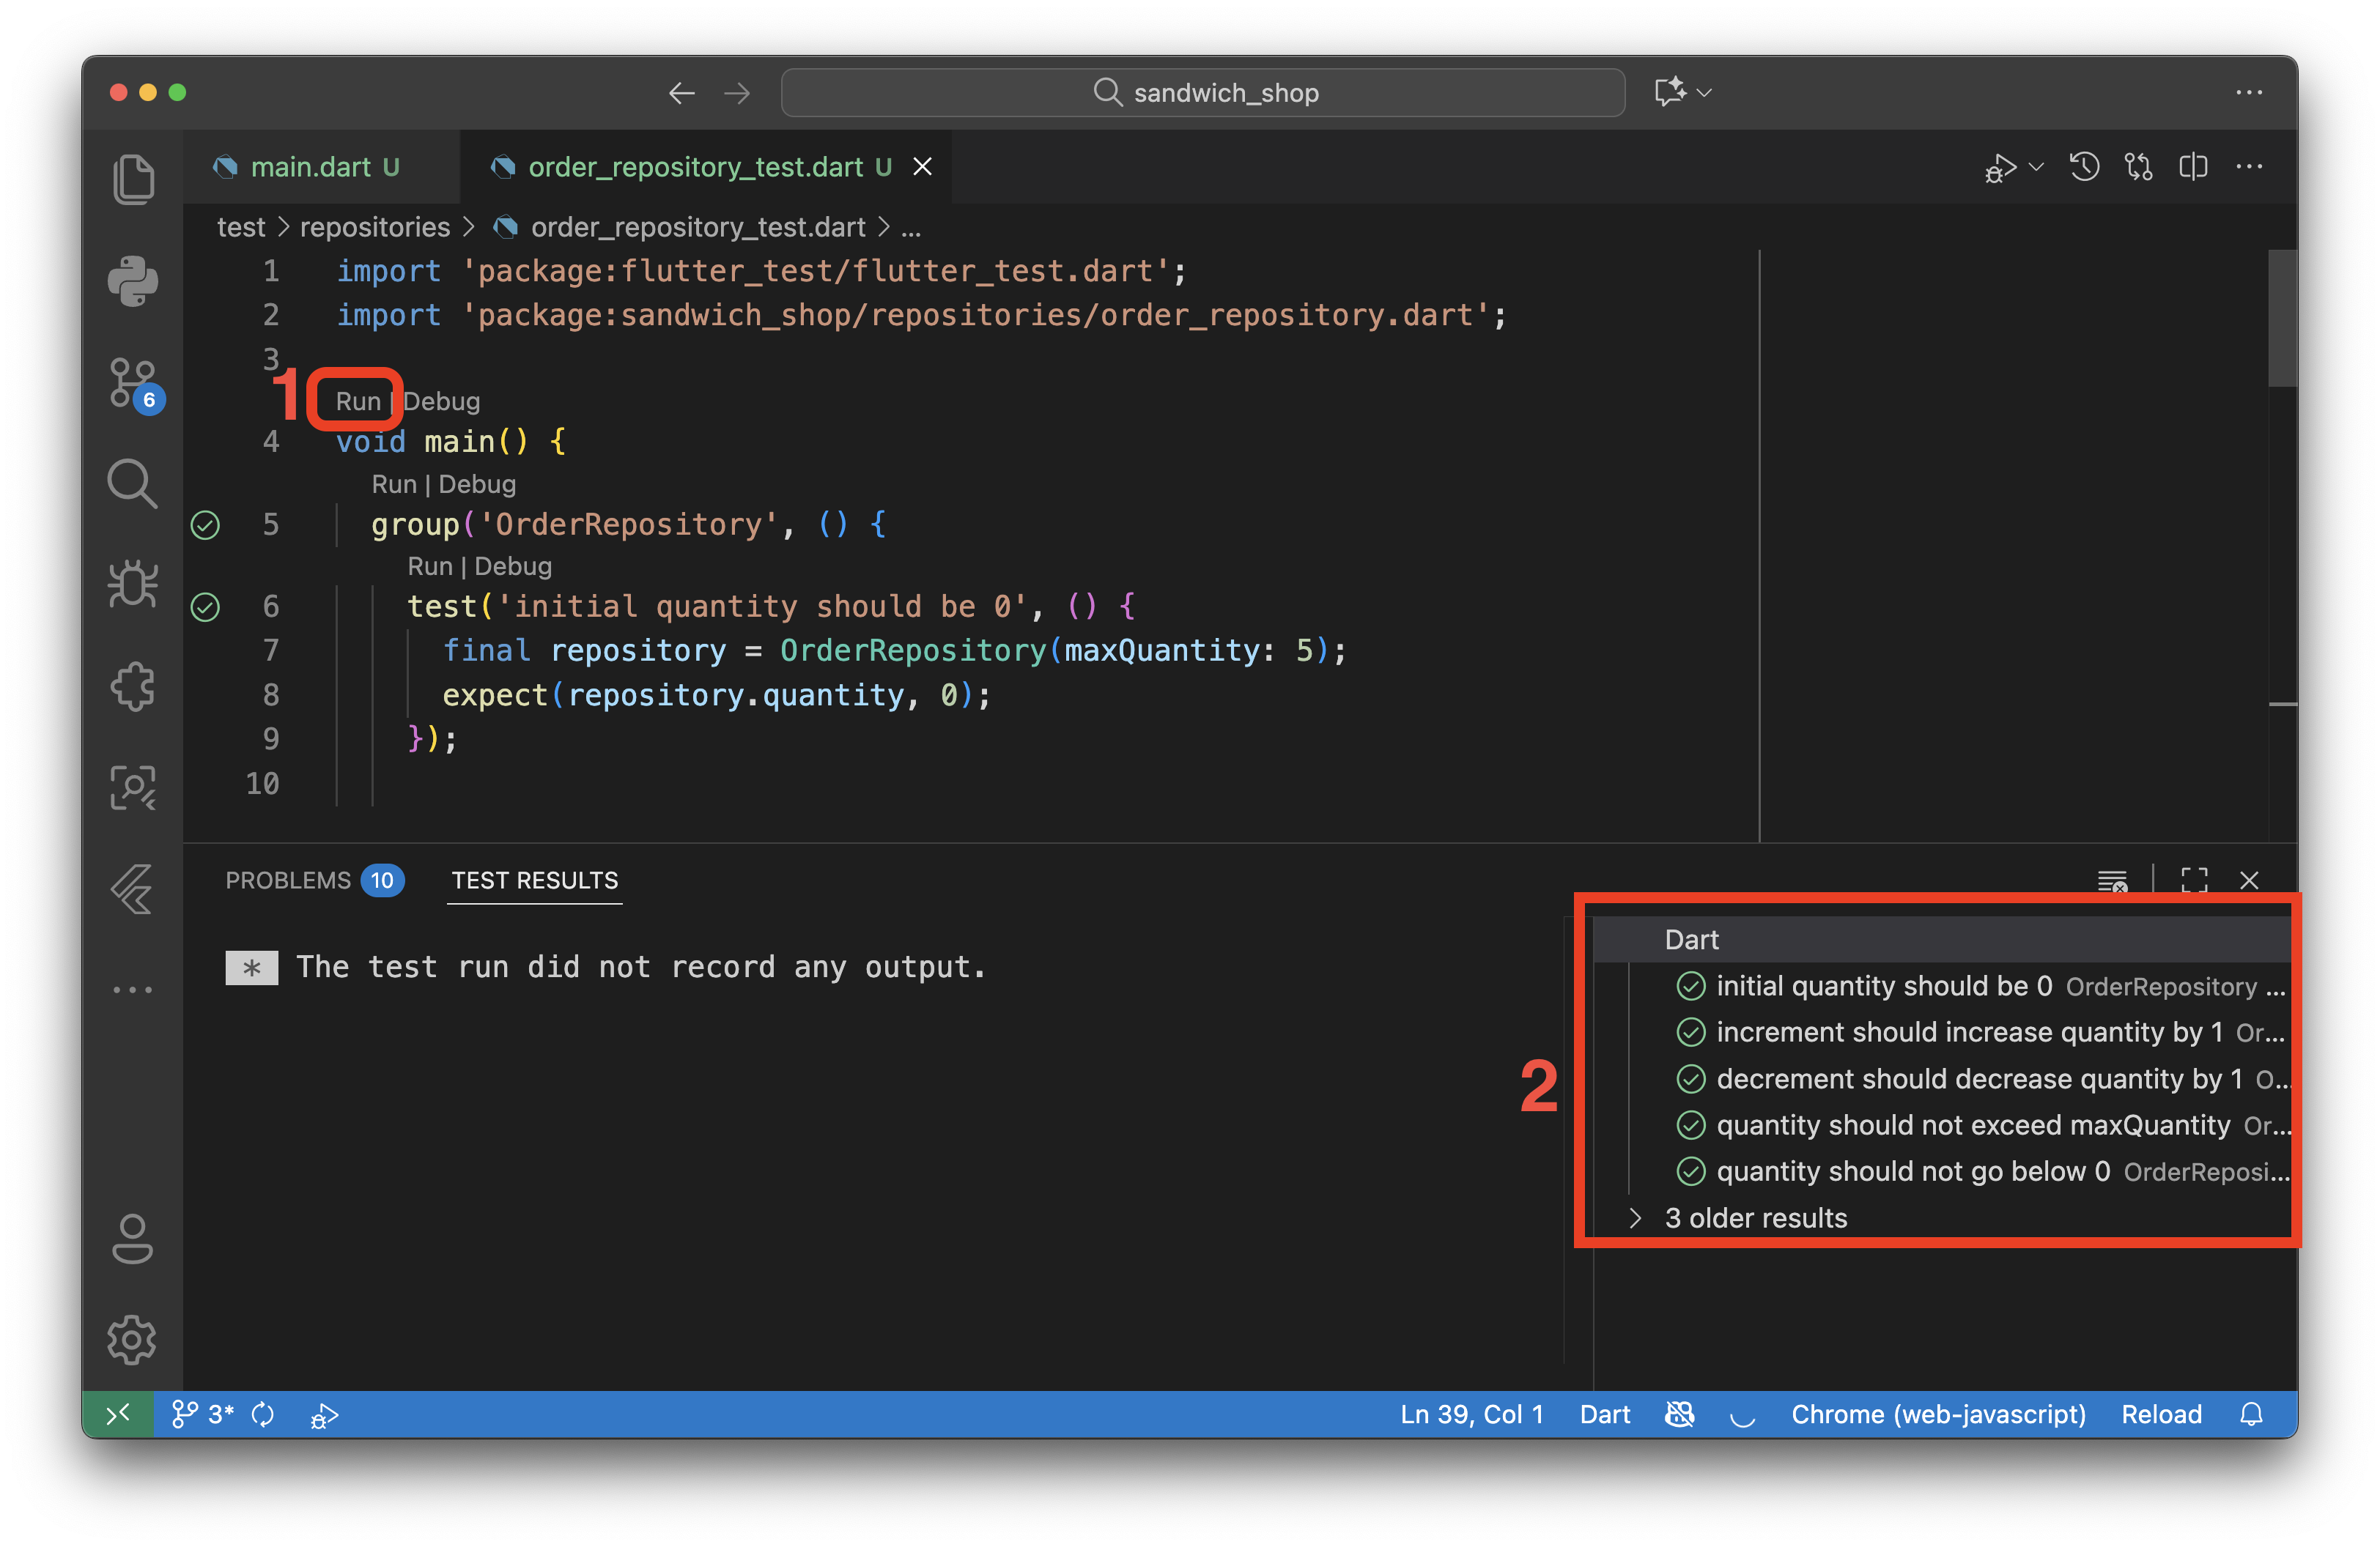Select the Python extension icon
The width and height of the screenshot is (2380, 1547).
[133, 281]
